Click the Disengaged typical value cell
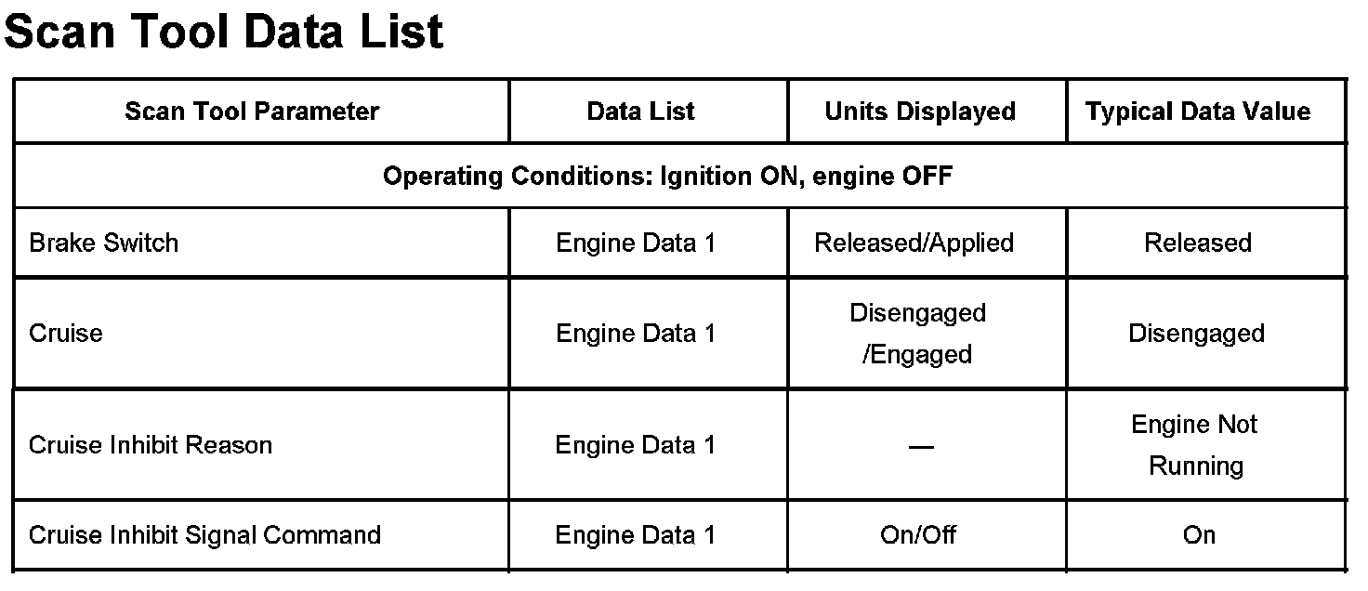This screenshot has height=591, width=1368. [x=1196, y=334]
